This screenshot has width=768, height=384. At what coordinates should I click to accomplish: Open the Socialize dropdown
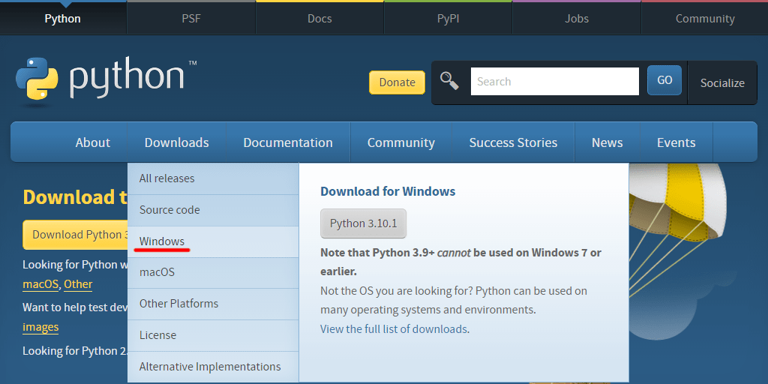click(721, 82)
